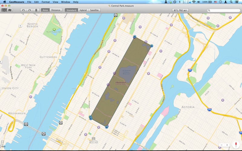Viewport: 242px width, 151px height.
Task: Click the magnifier icon in search field
Action: coord(209,10)
